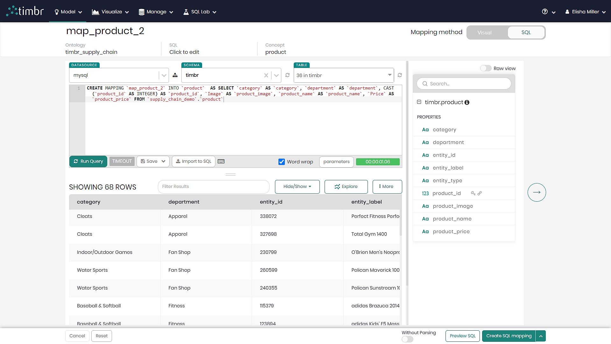Open the help icon in the top bar
The width and height of the screenshot is (611, 344).
pyautogui.click(x=544, y=11)
